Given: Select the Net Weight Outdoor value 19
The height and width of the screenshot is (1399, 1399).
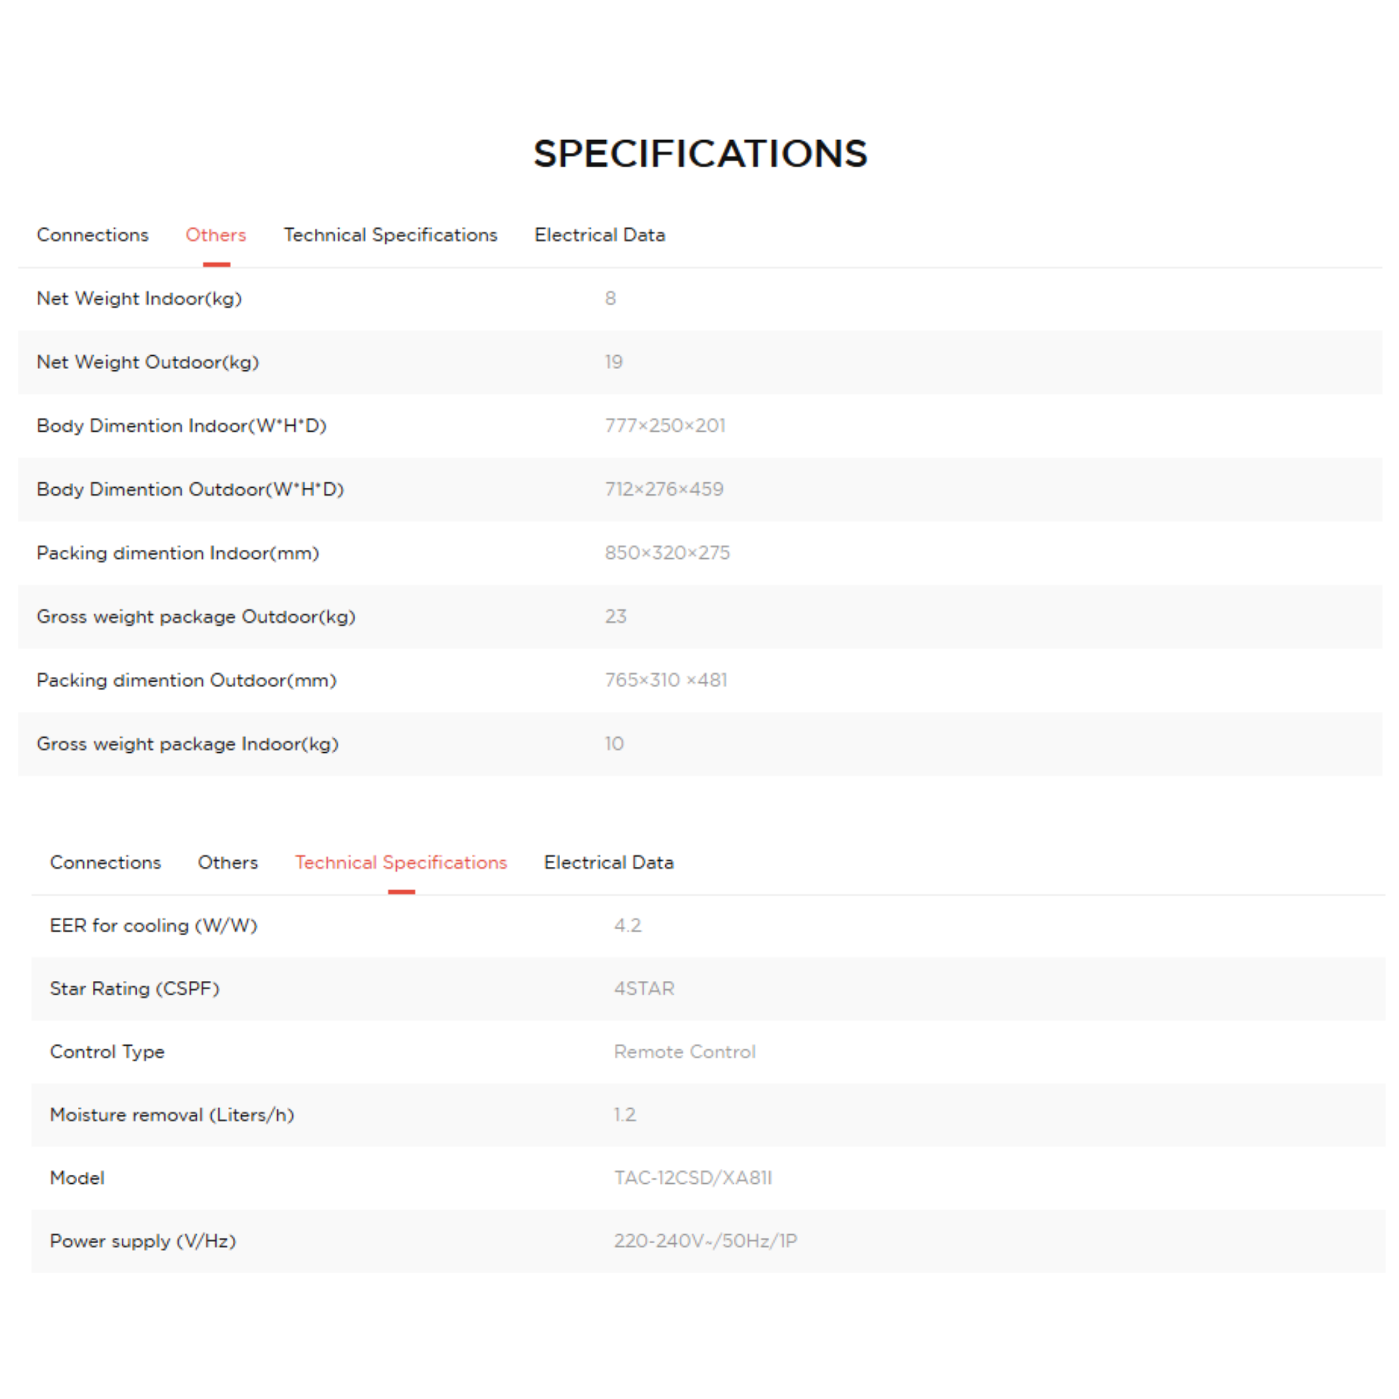Looking at the screenshot, I should (x=613, y=362).
